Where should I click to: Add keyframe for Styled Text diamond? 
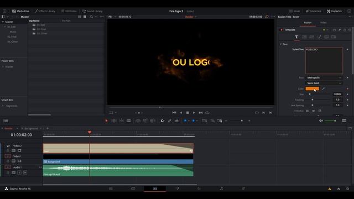point(348,49)
